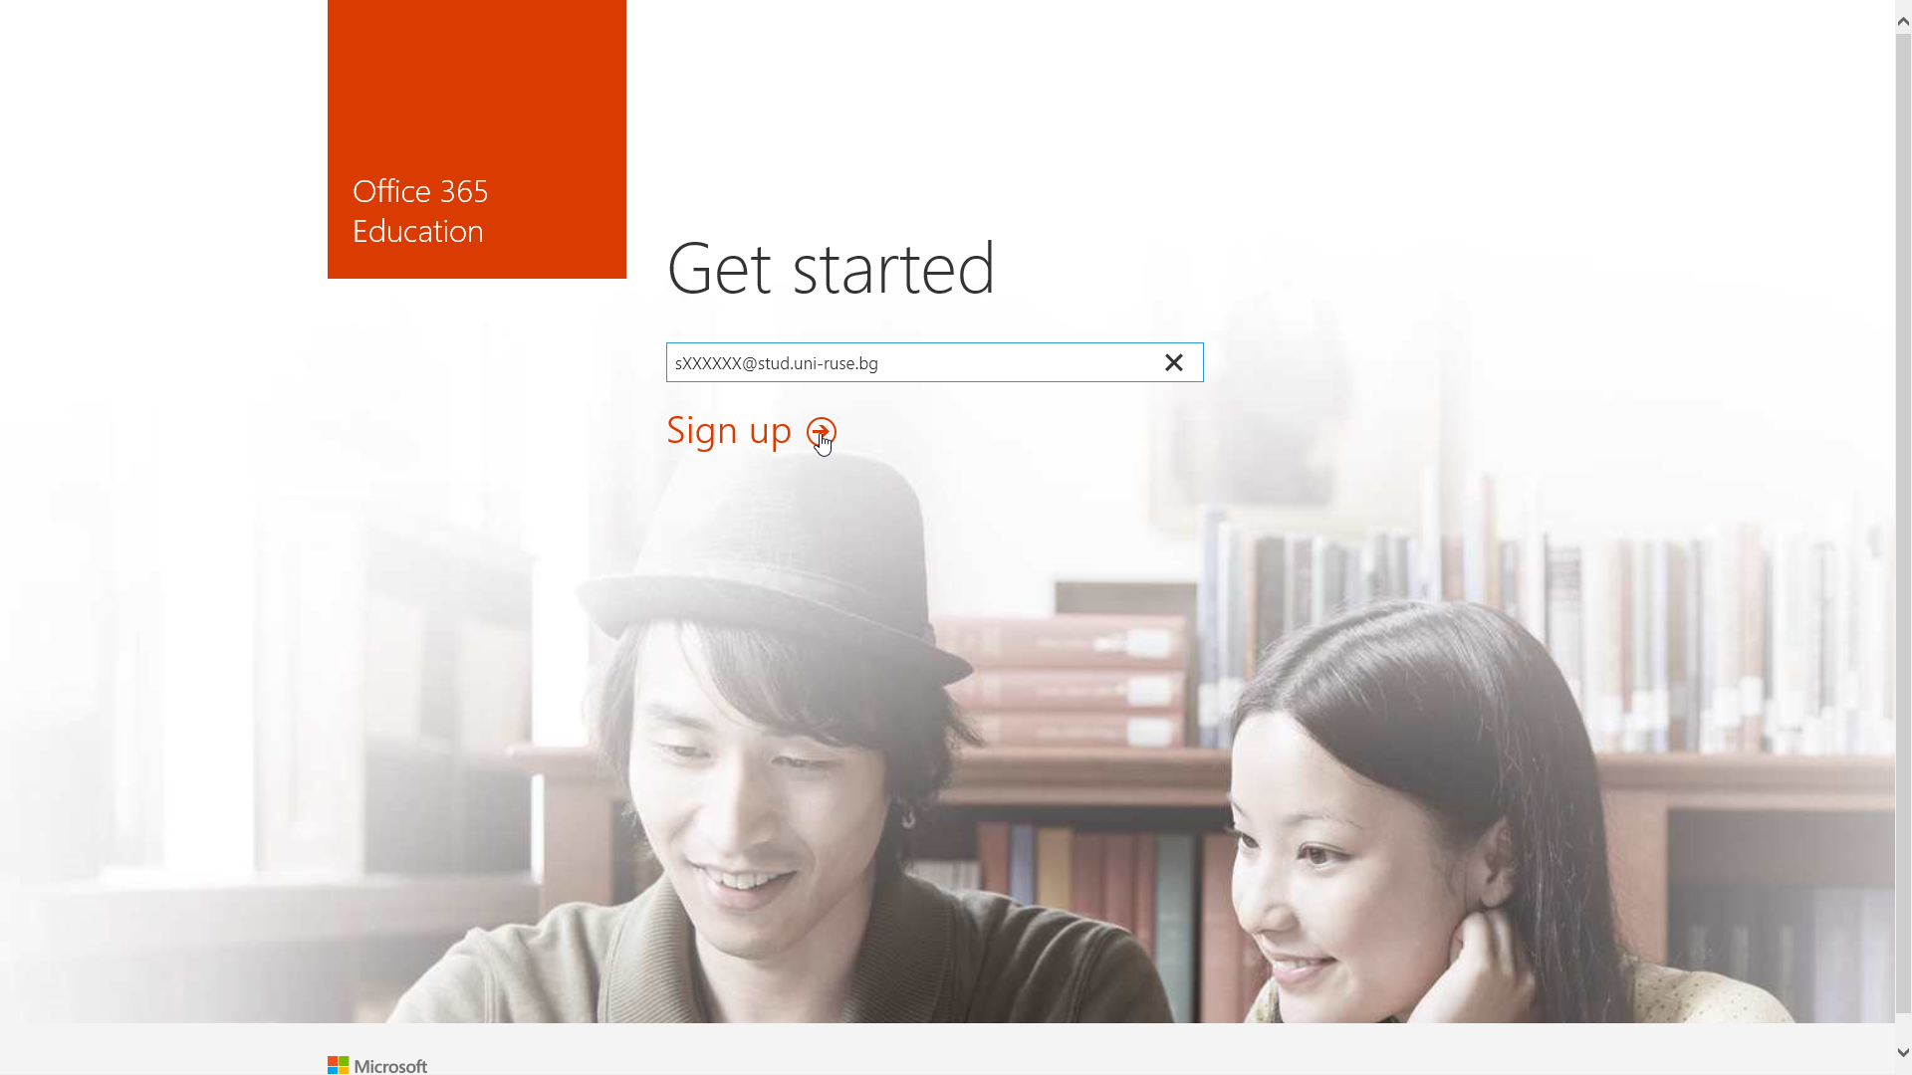Place cursor in the sXXXXXX@stud.uni-ruse.bg text

point(777,363)
